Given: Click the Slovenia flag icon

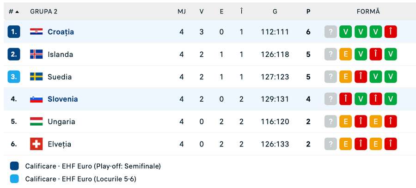Looking at the screenshot, I should [x=37, y=99].
